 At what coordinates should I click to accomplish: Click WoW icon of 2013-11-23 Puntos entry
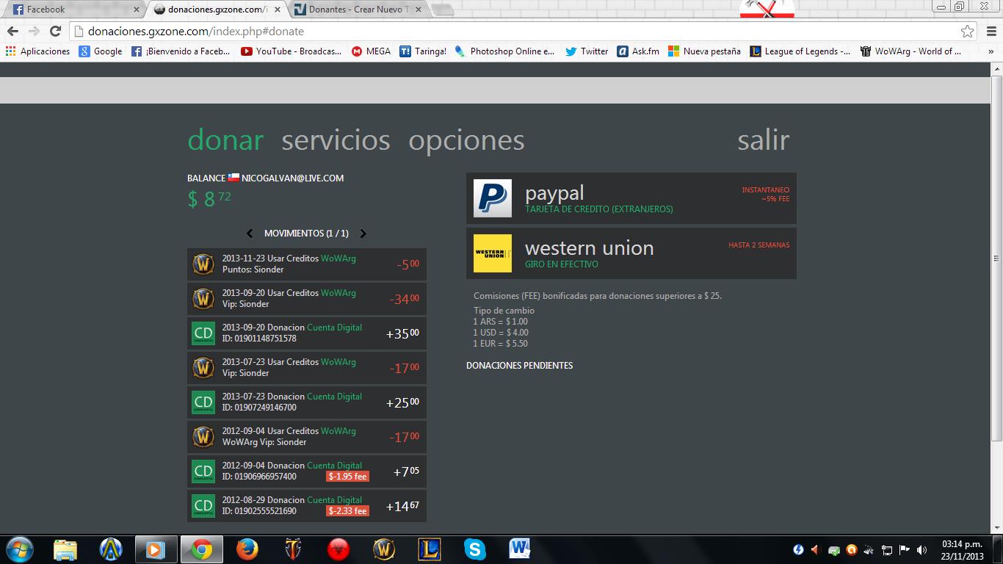click(x=203, y=264)
